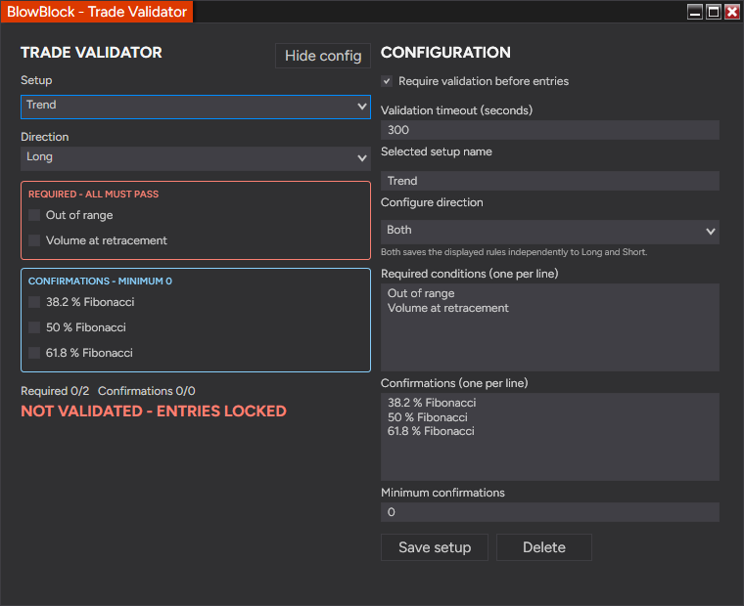
Task: Click the Delete button
Action: coord(544,547)
